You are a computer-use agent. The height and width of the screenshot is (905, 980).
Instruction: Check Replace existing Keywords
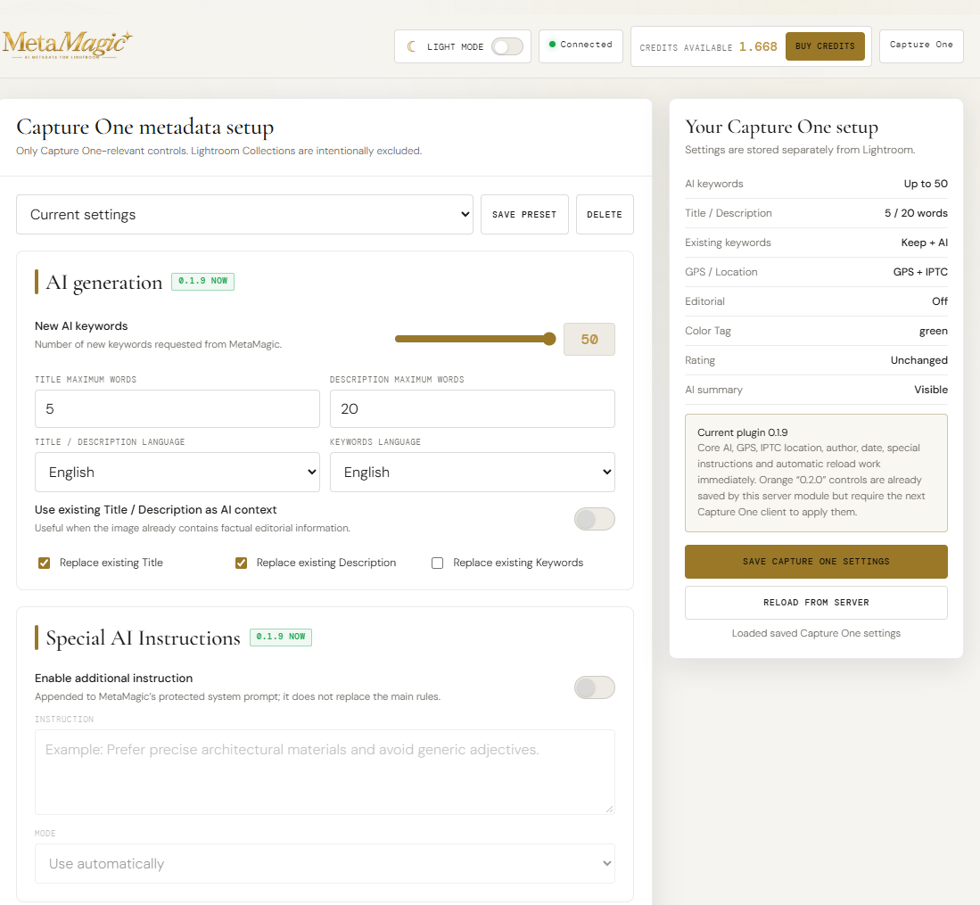438,564
